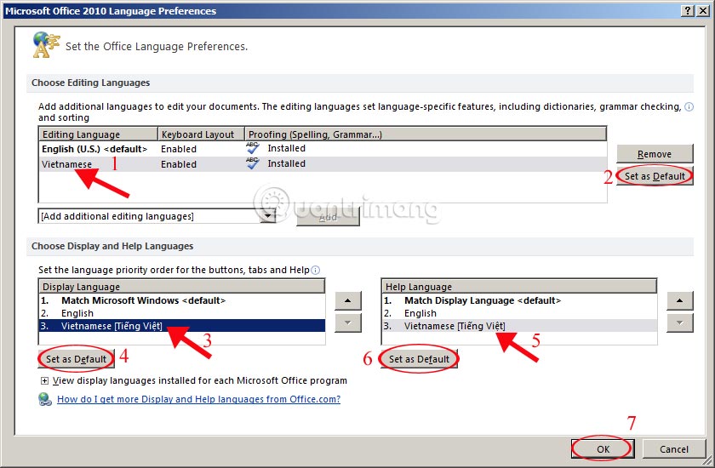Set selected display language as default

[76, 359]
